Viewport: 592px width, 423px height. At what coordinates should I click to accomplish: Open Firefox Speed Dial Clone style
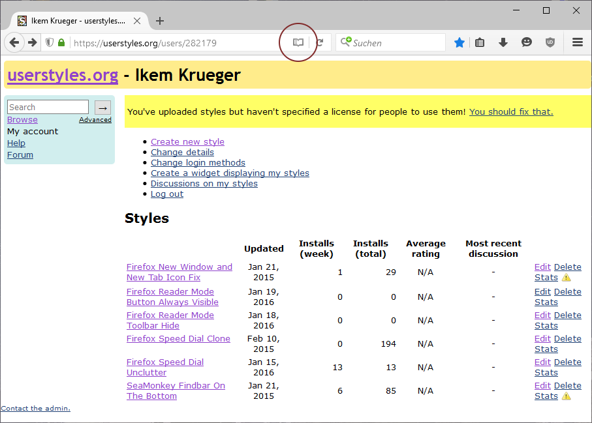[x=178, y=338]
